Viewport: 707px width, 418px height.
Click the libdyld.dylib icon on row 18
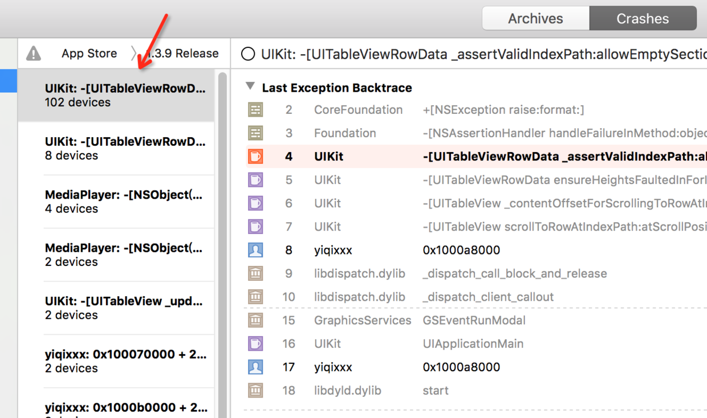[255, 390]
